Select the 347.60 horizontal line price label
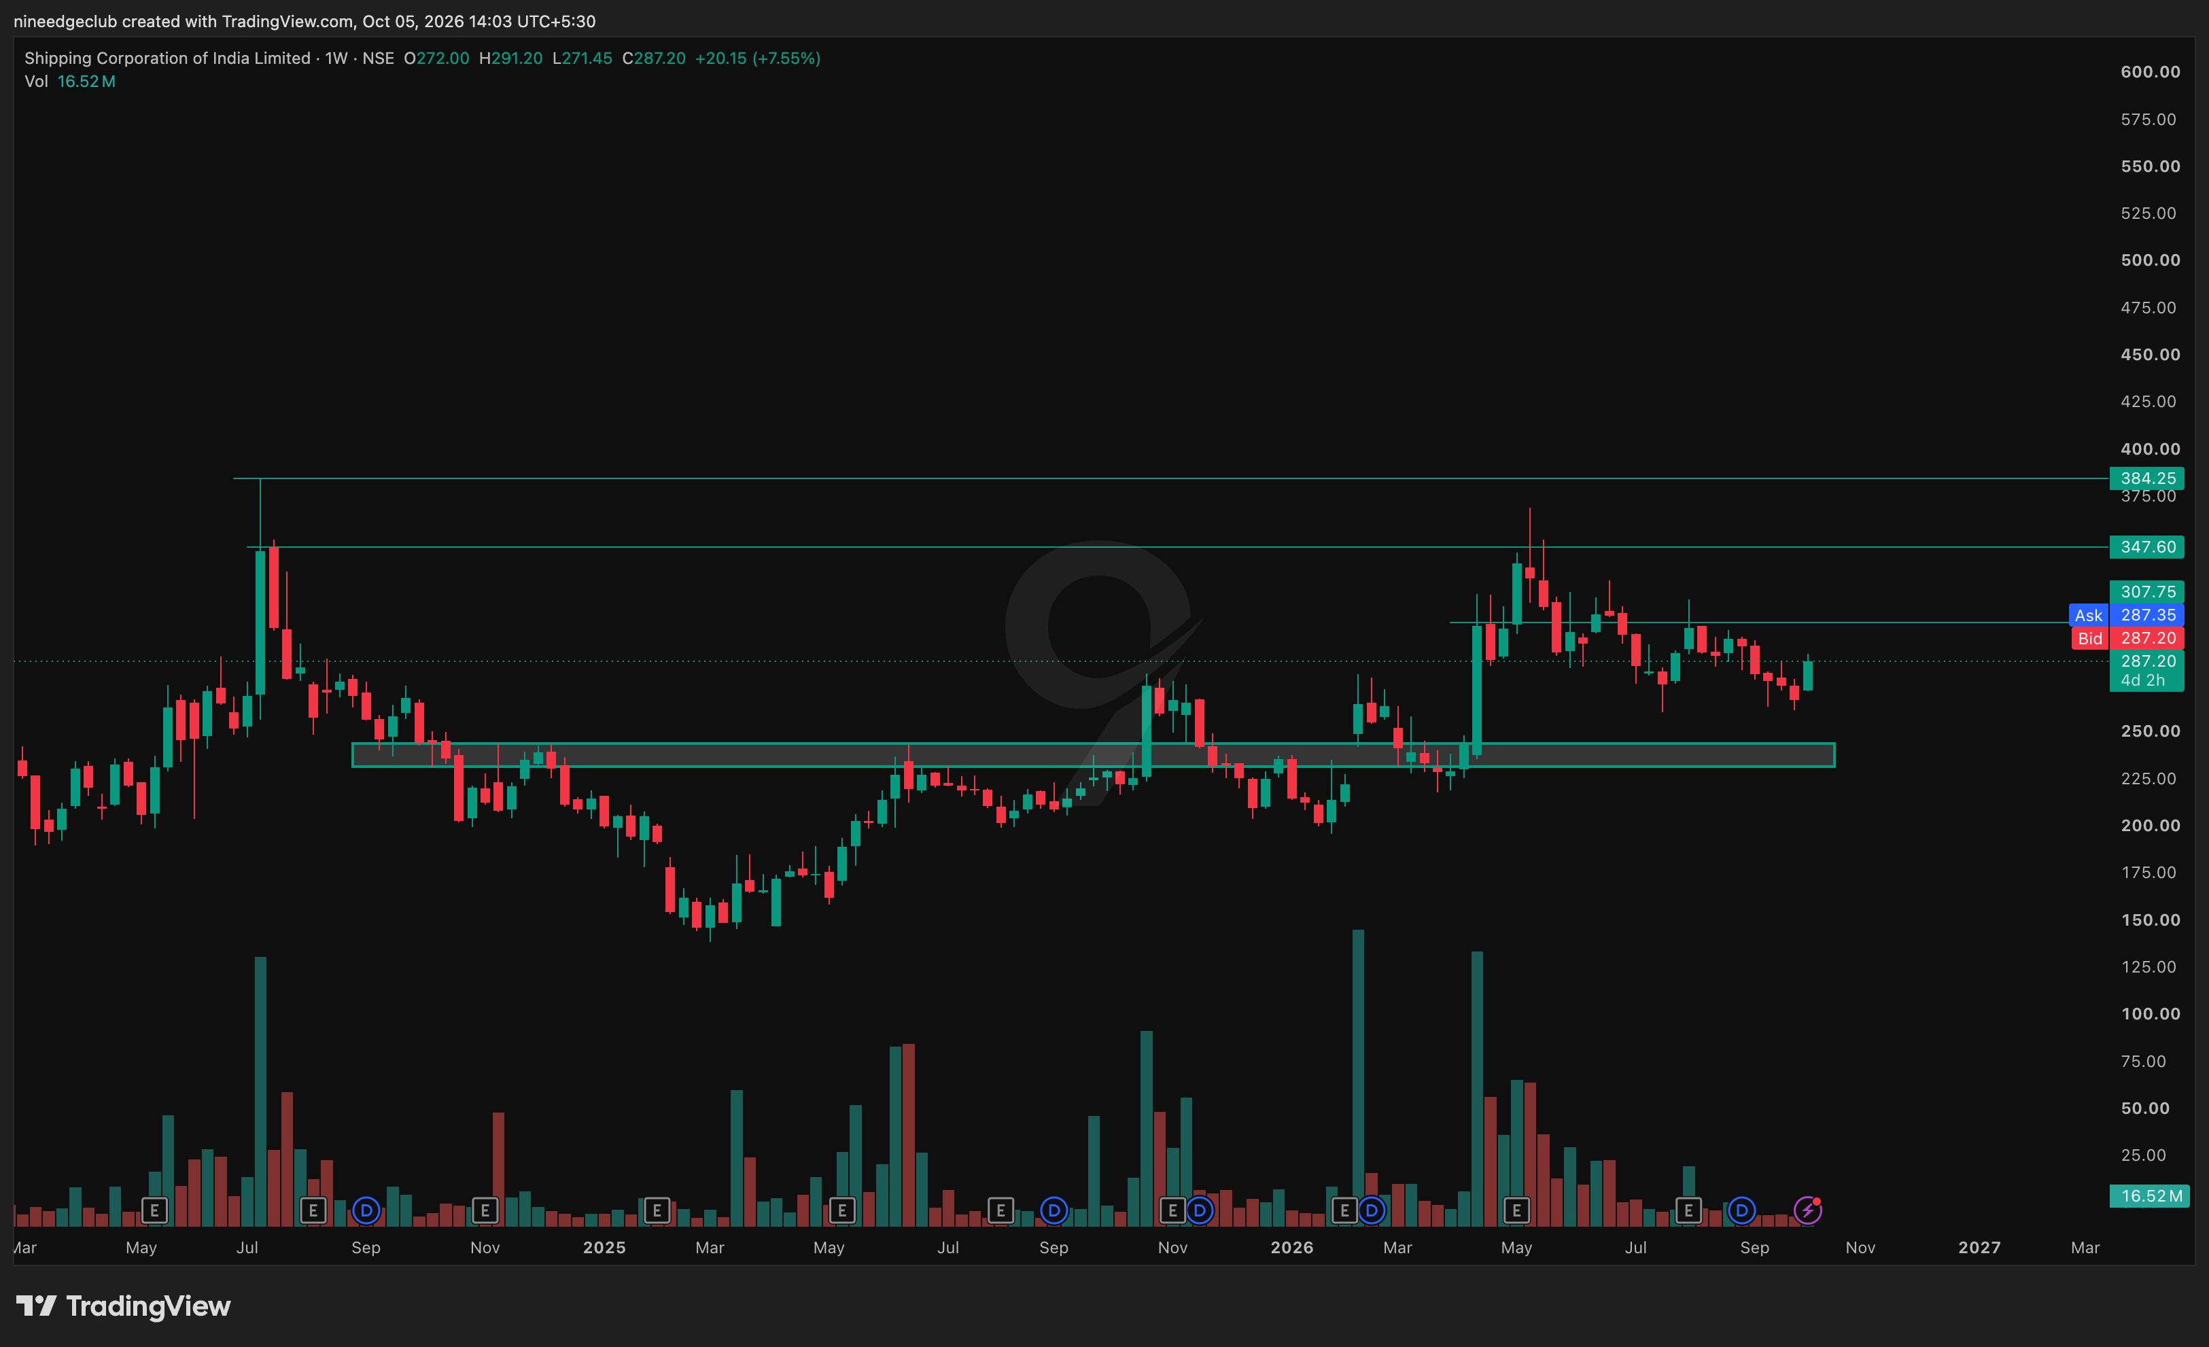The width and height of the screenshot is (2209, 1347). (2147, 546)
